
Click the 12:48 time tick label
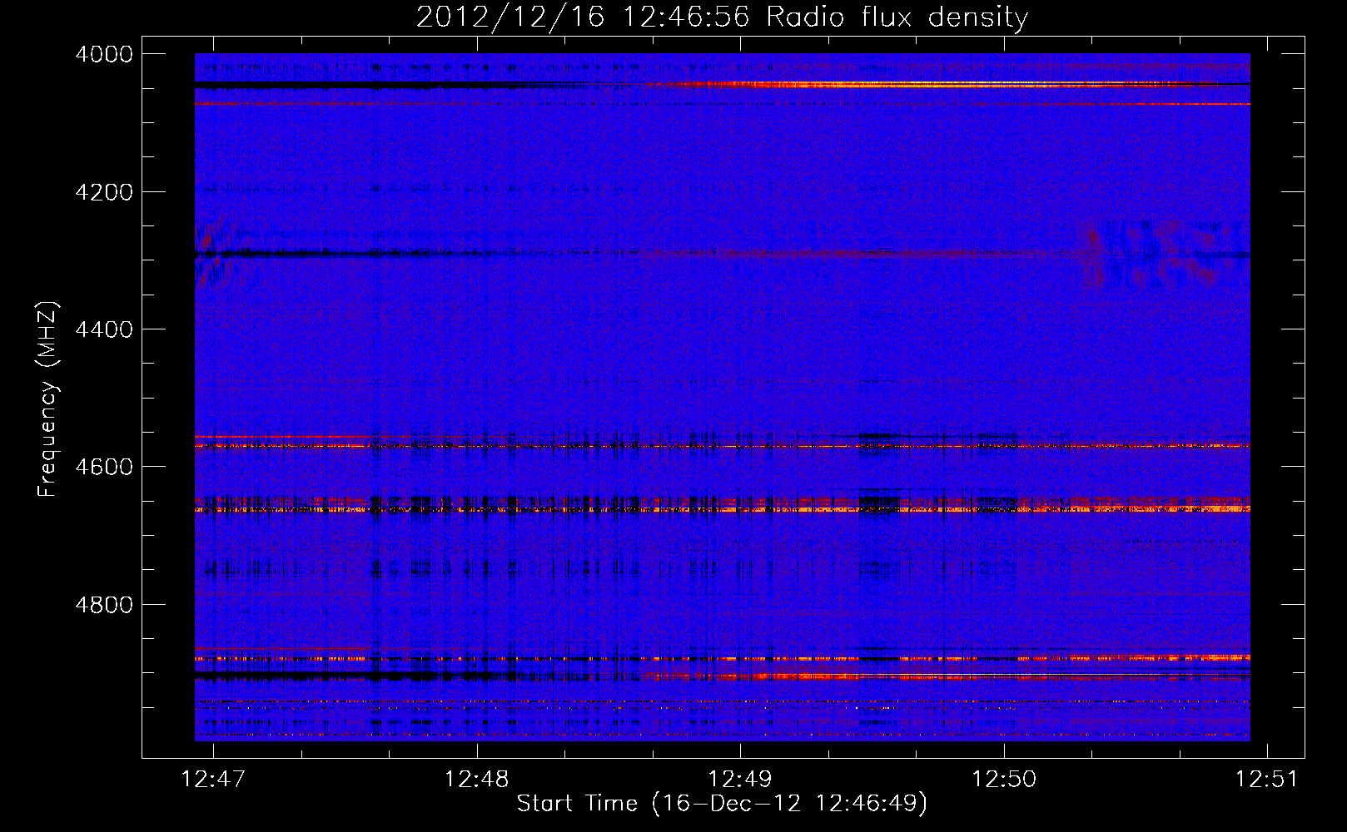[x=477, y=779]
